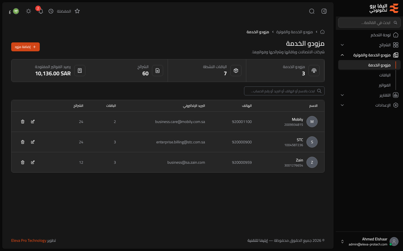Click the Z avatar for Zain
Image resolution: width=403 pixels, height=251 pixels.
(312, 162)
